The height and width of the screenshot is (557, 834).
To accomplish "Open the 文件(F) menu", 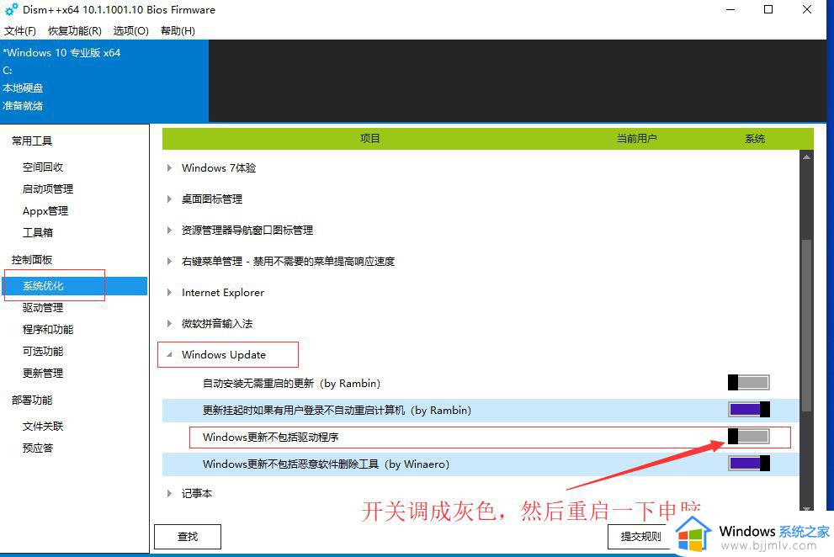I will tap(20, 31).
